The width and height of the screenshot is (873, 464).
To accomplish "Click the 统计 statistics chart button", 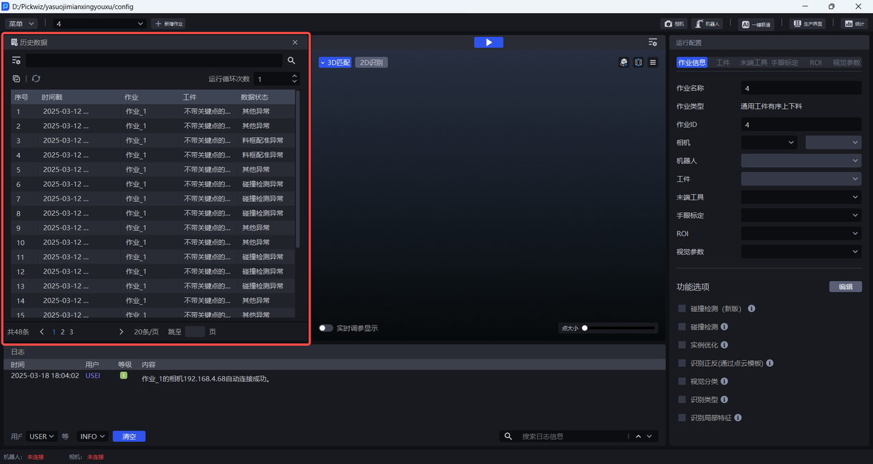I will click(x=854, y=24).
